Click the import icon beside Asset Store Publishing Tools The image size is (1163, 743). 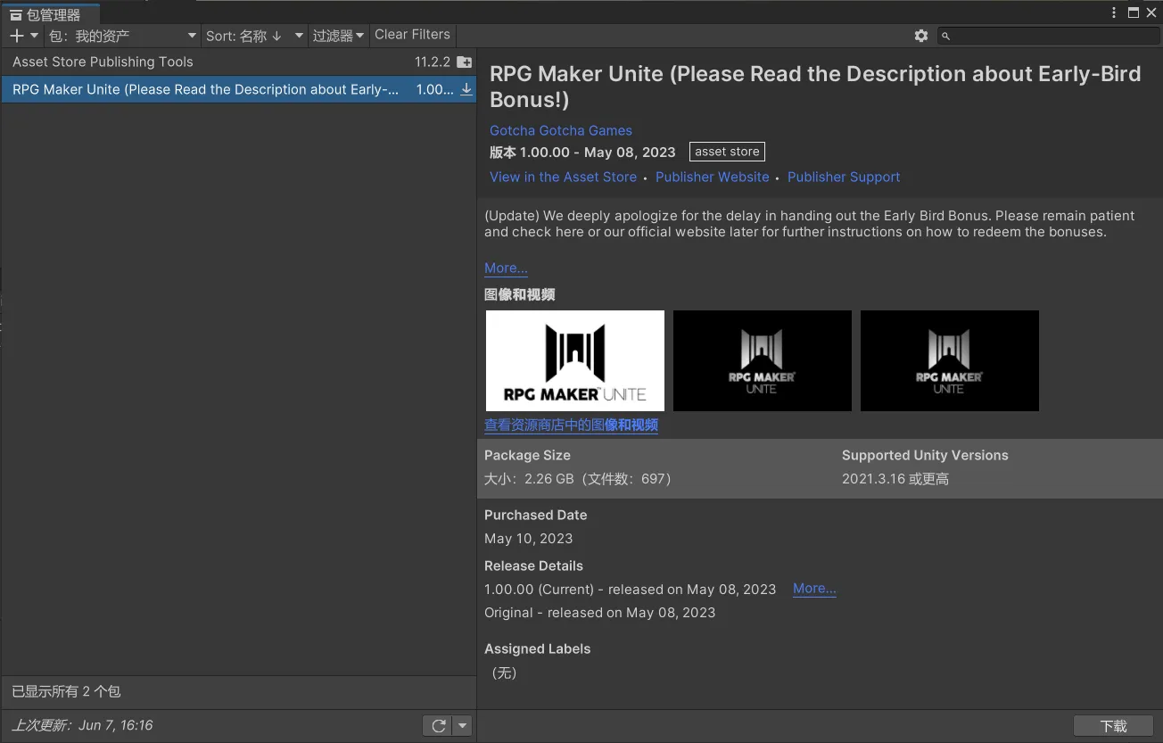(464, 62)
